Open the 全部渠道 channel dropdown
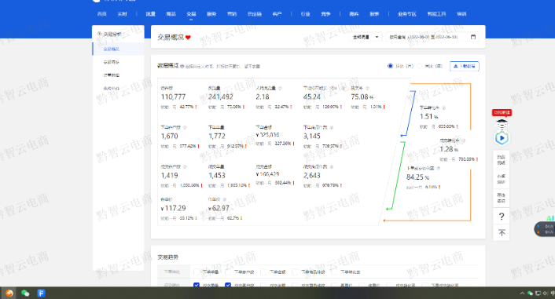The image size is (555, 299). (366, 37)
